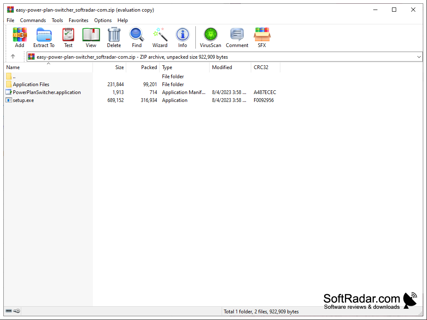Click the A487ECEC CRC32 value

265,92
